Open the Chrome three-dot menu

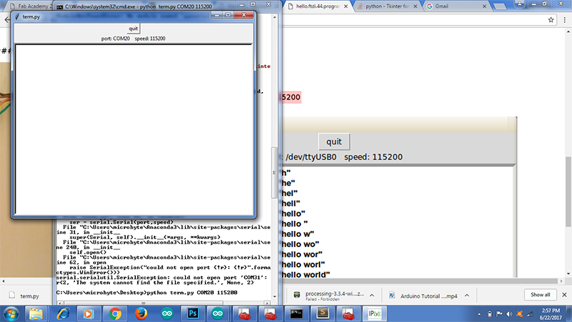(564, 20)
